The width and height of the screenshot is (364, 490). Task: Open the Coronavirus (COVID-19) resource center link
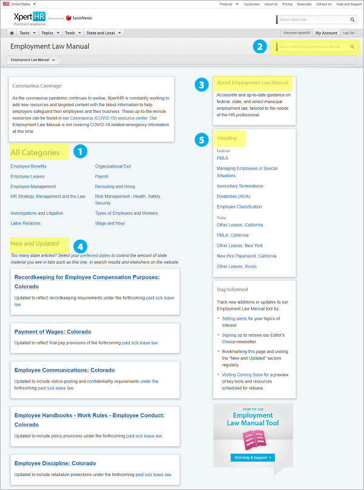click(109, 118)
